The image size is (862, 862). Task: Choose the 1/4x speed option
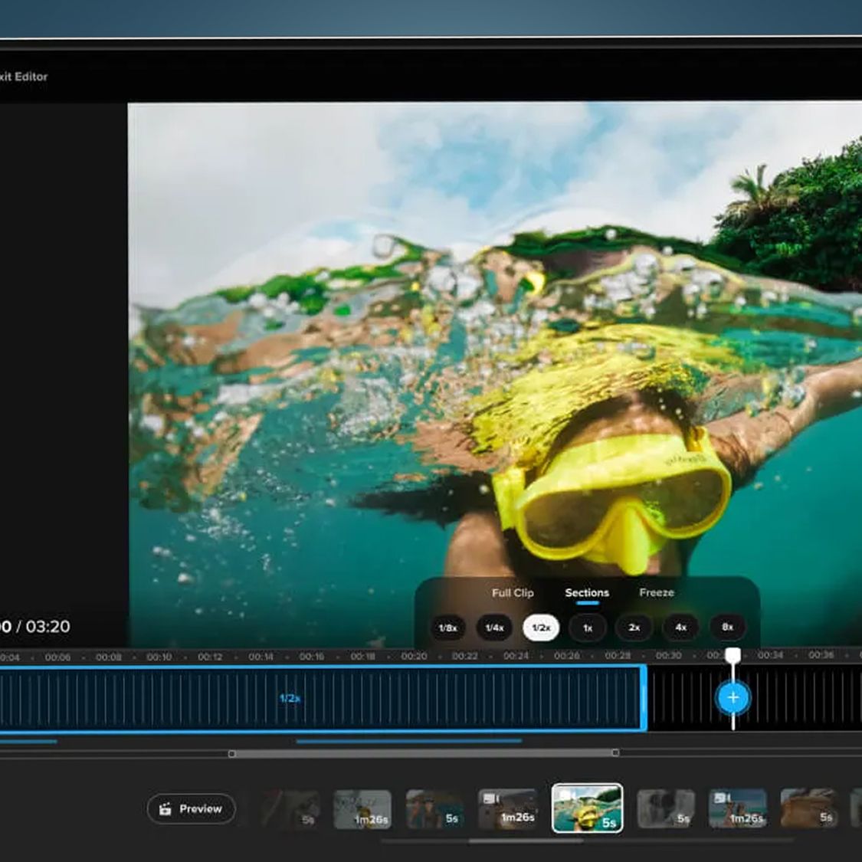click(494, 628)
